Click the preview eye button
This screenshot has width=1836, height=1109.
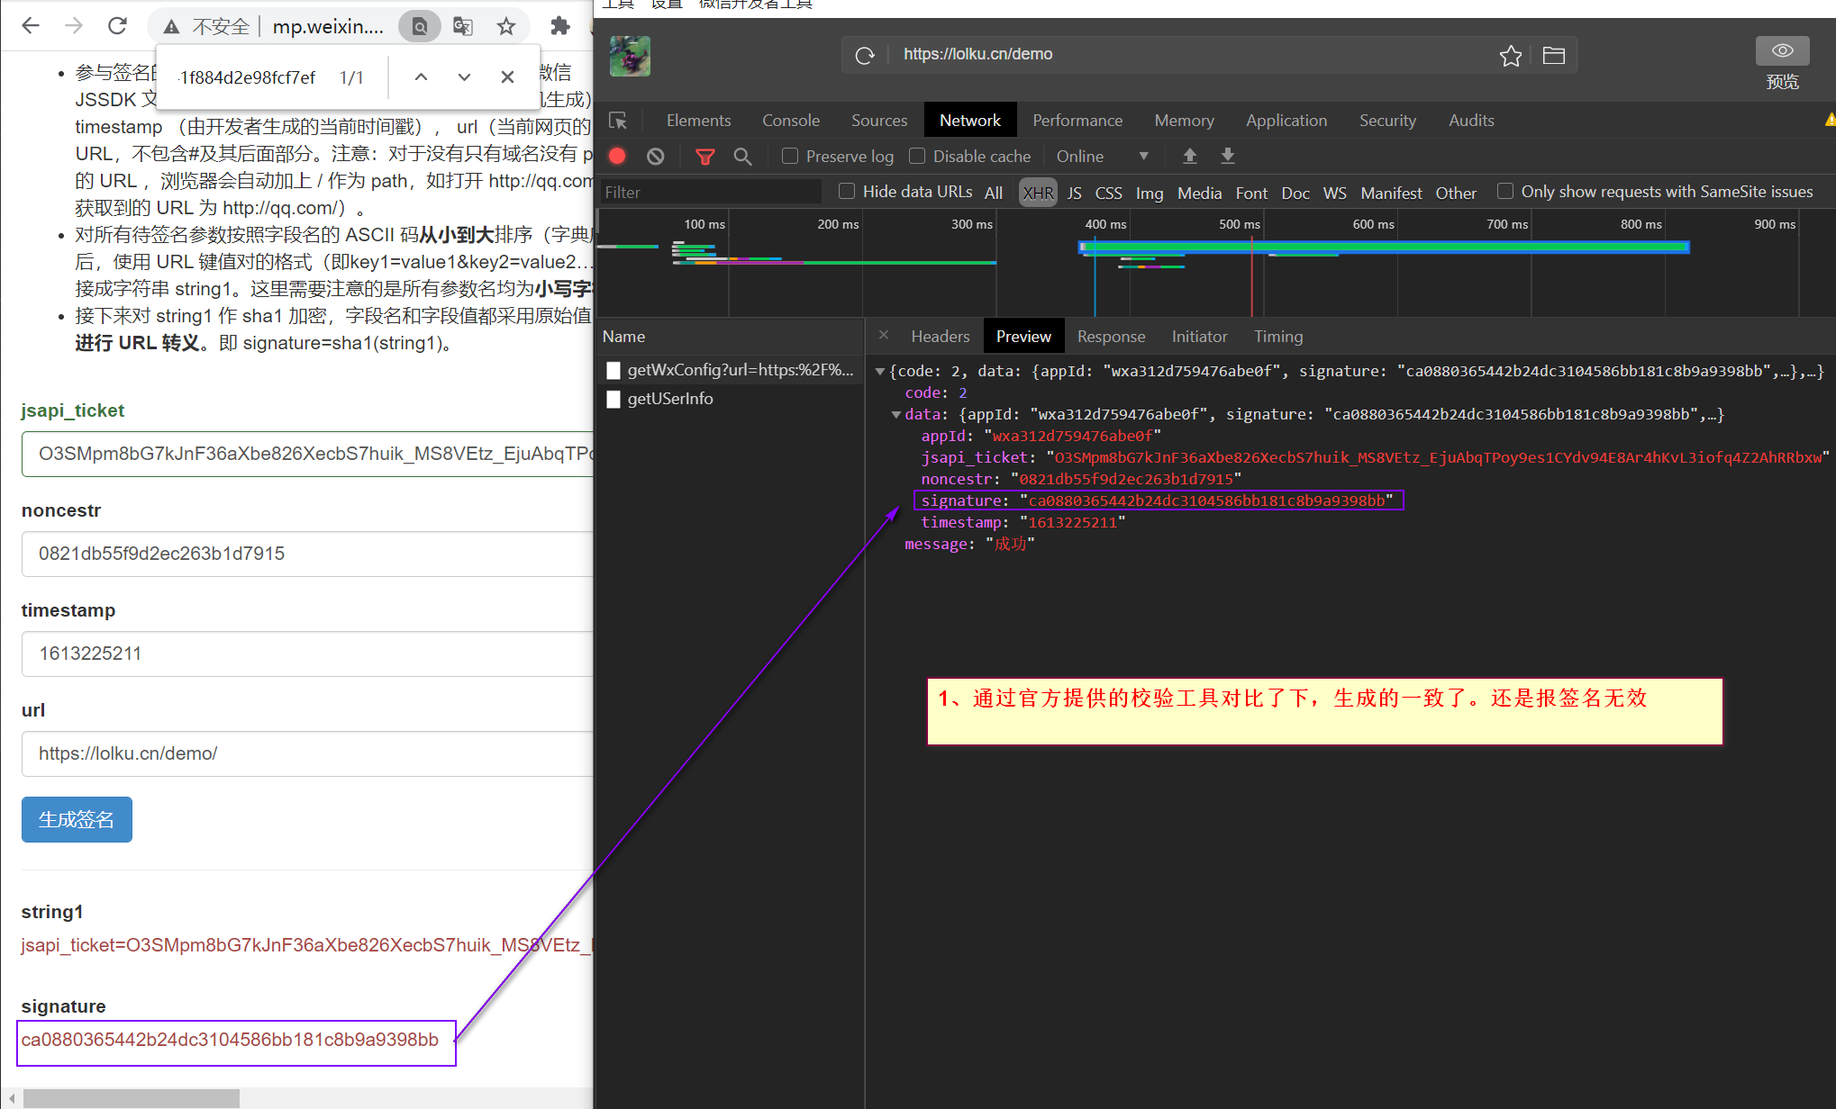(1781, 51)
